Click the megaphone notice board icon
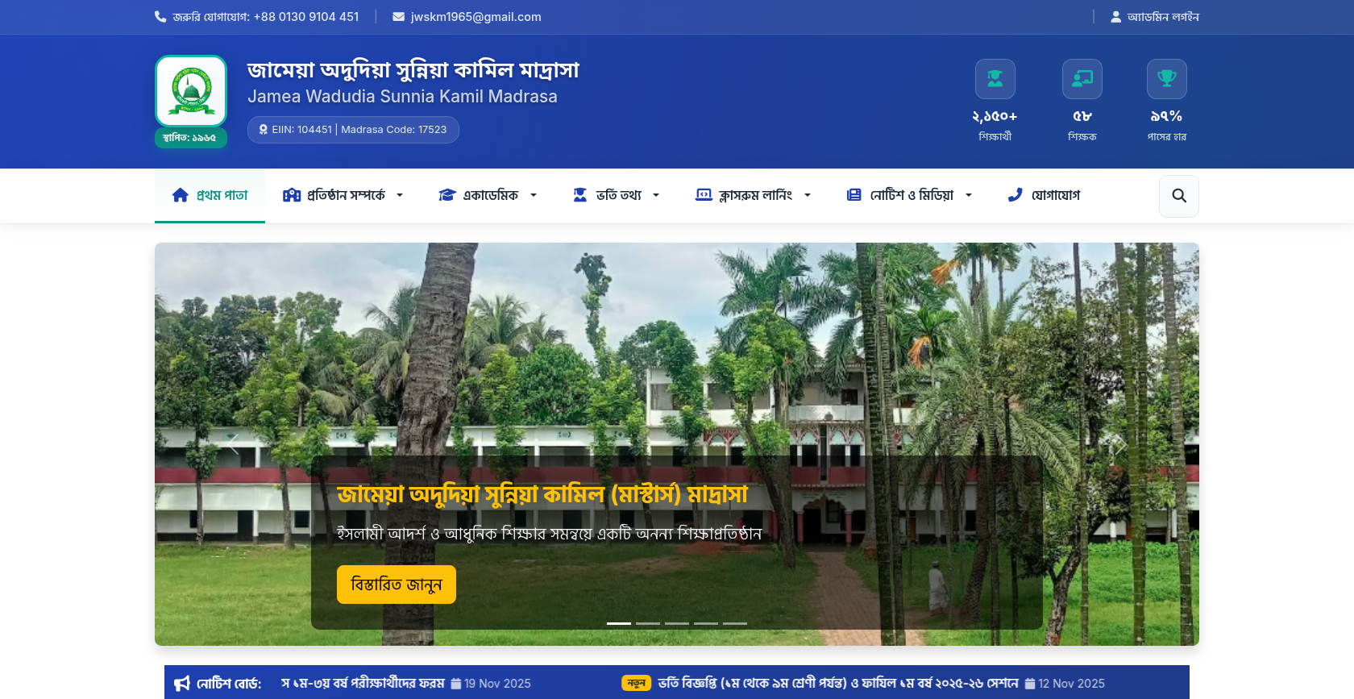This screenshot has width=1354, height=699. 182,684
